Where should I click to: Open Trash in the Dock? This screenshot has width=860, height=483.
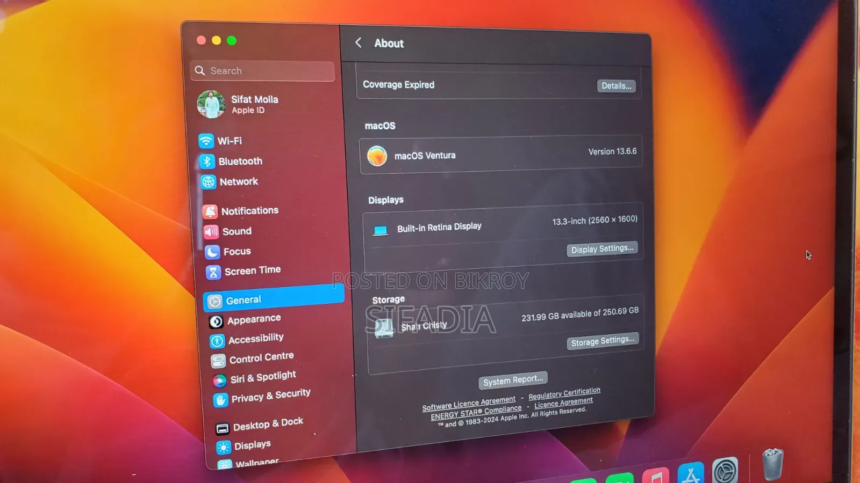pos(773,464)
